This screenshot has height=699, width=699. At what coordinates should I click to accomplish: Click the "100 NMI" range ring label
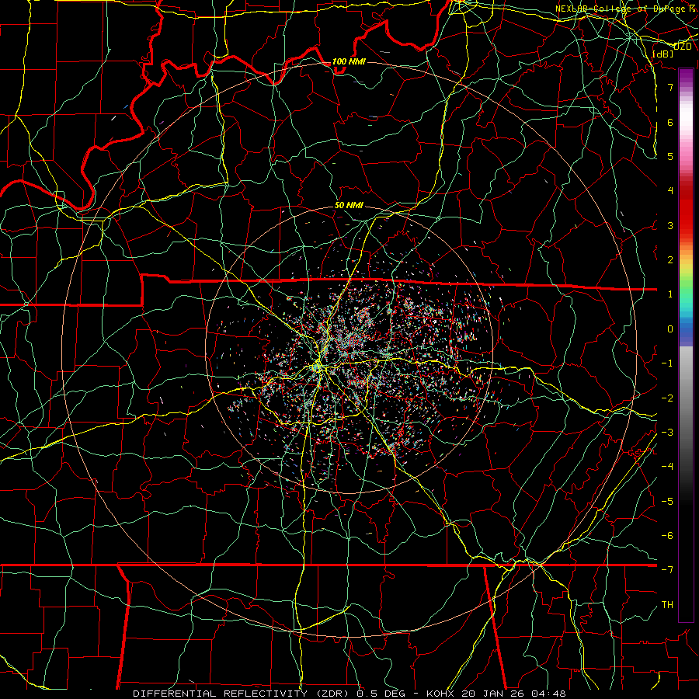click(x=349, y=61)
